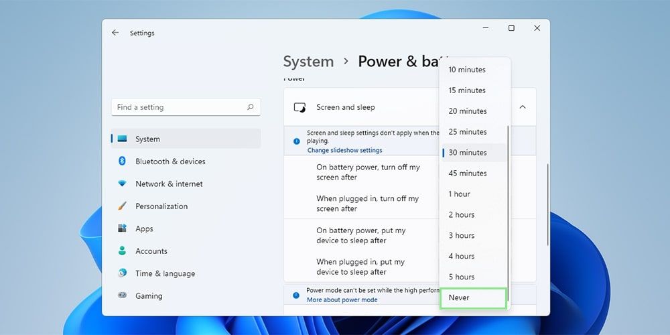The height and width of the screenshot is (335, 670).
Task: Select Never from the dropdown
Action: [474, 298]
